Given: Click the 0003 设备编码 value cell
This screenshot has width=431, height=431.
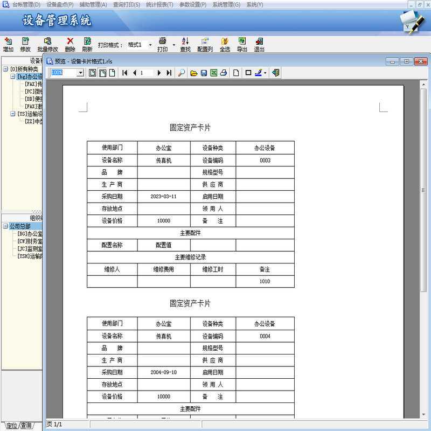Looking at the screenshot, I should (265, 160).
